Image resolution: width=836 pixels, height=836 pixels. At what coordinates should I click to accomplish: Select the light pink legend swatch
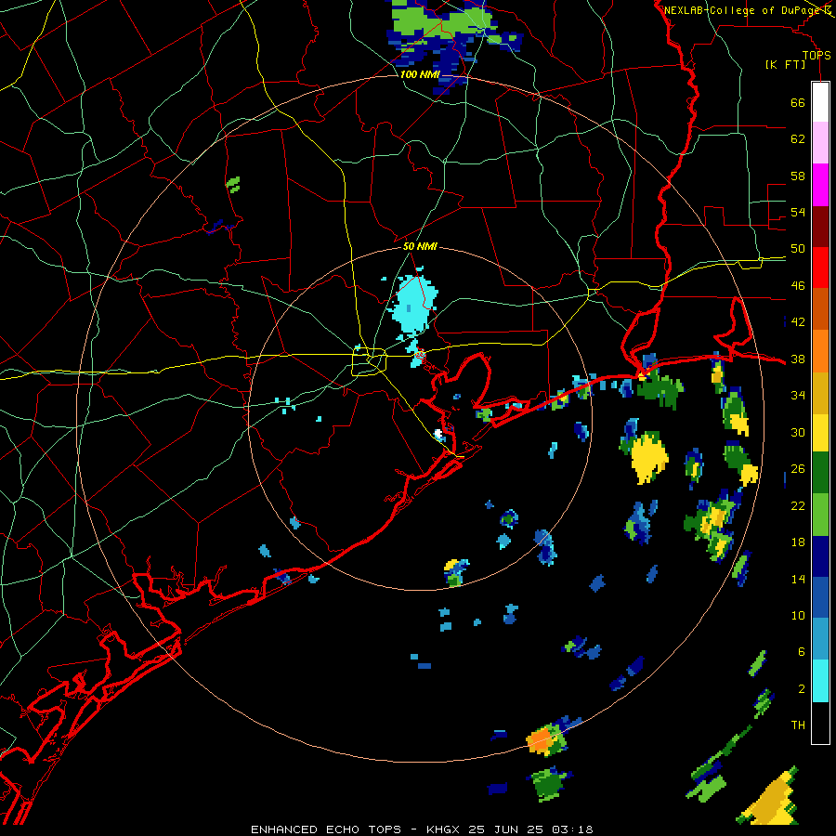tap(820, 143)
